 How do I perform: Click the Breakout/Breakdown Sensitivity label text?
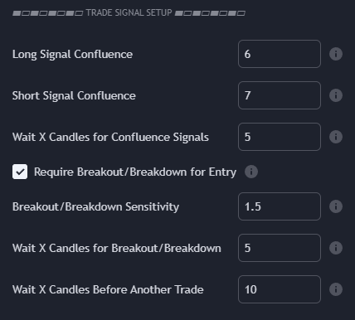click(x=95, y=206)
